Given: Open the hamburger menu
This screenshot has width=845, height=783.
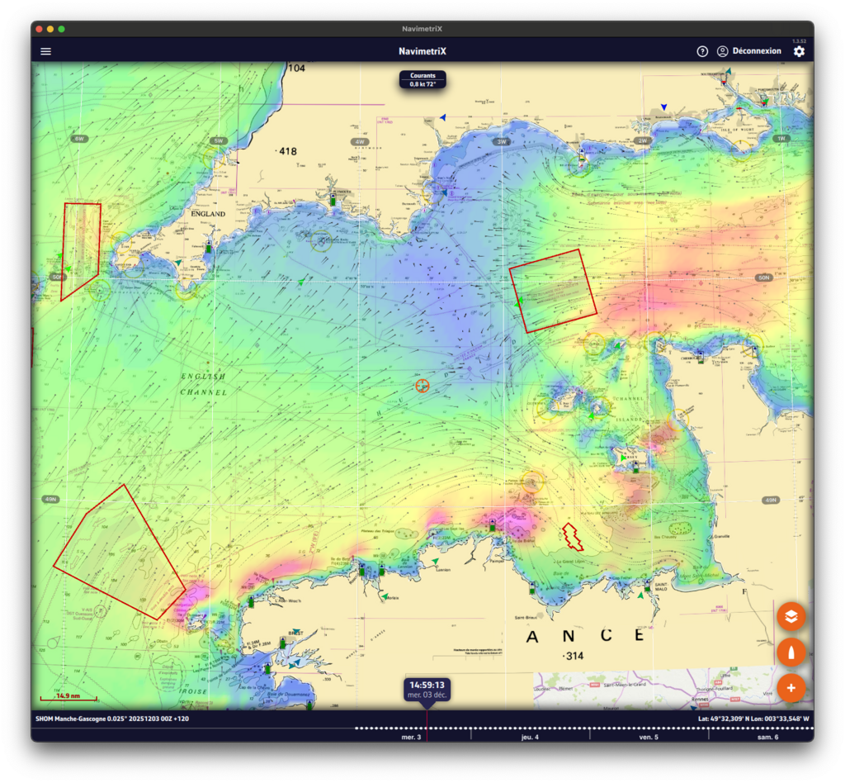Looking at the screenshot, I should click(x=45, y=51).
